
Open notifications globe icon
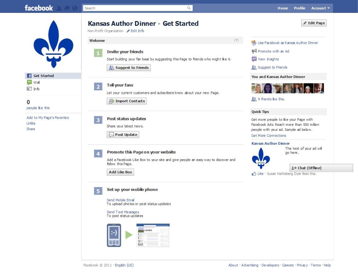click(75, 8)
